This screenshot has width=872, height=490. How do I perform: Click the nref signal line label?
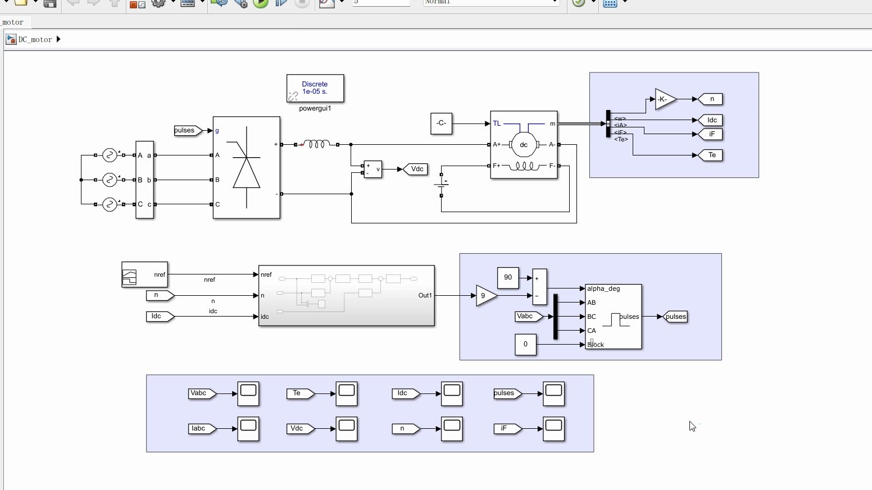(210, 280)
